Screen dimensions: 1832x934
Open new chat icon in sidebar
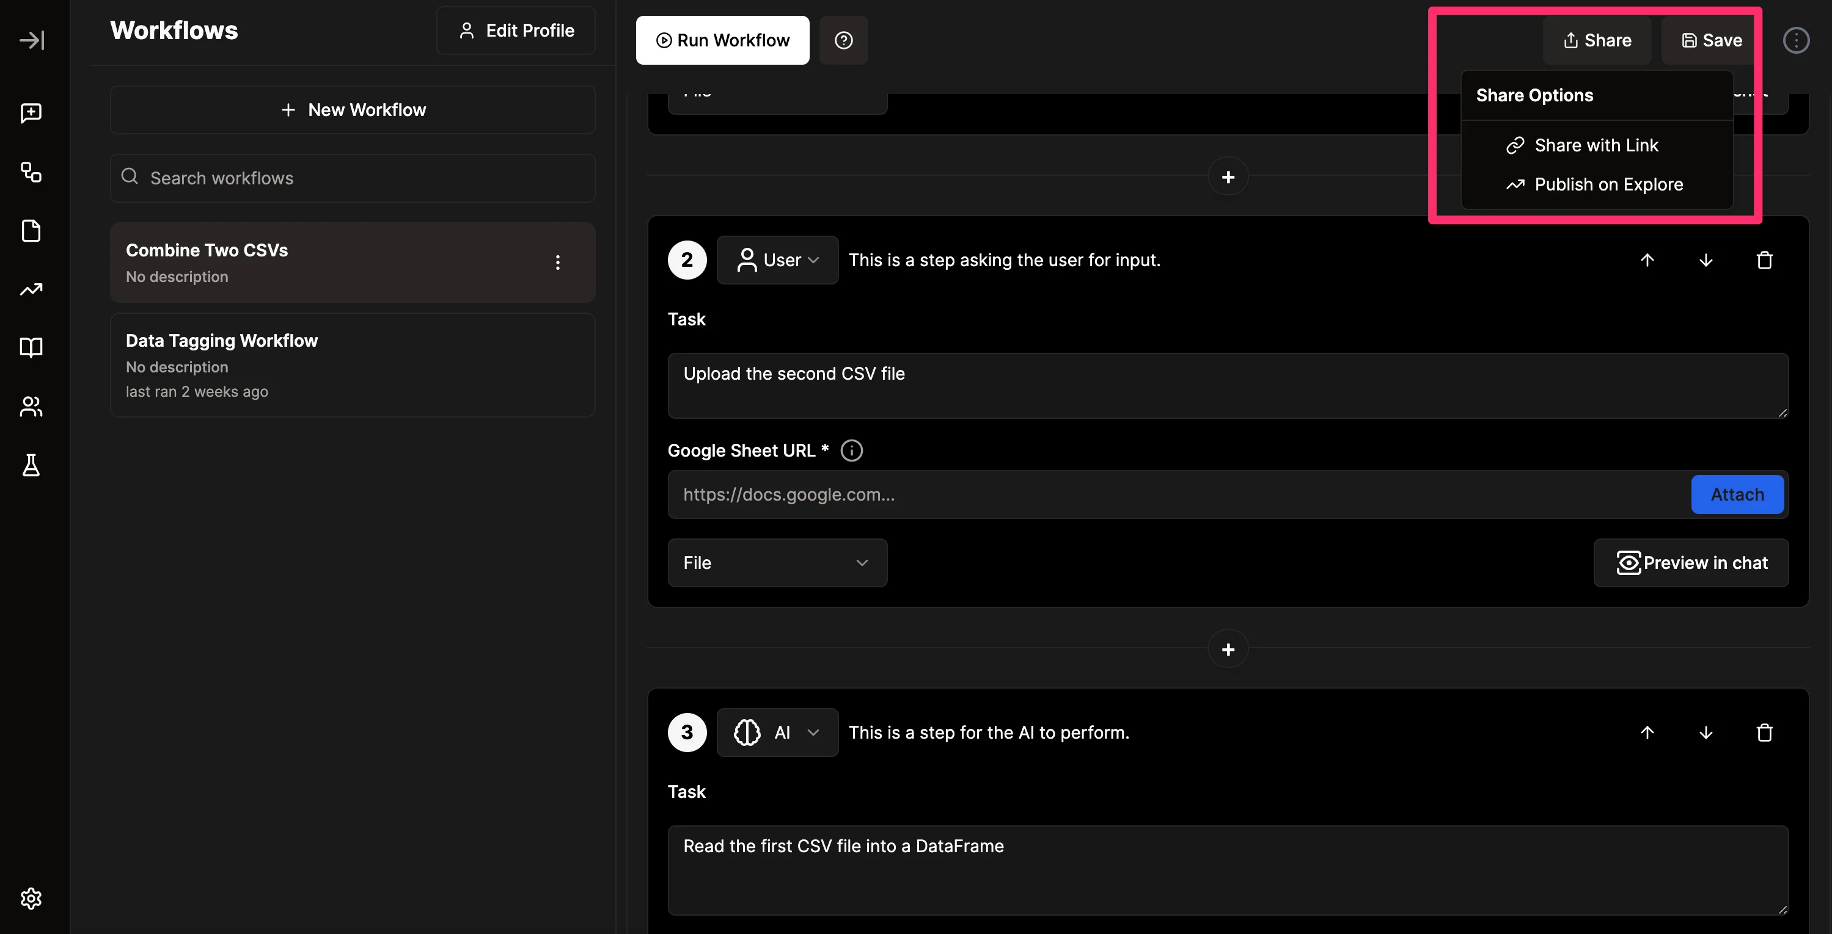pos(31,113)
